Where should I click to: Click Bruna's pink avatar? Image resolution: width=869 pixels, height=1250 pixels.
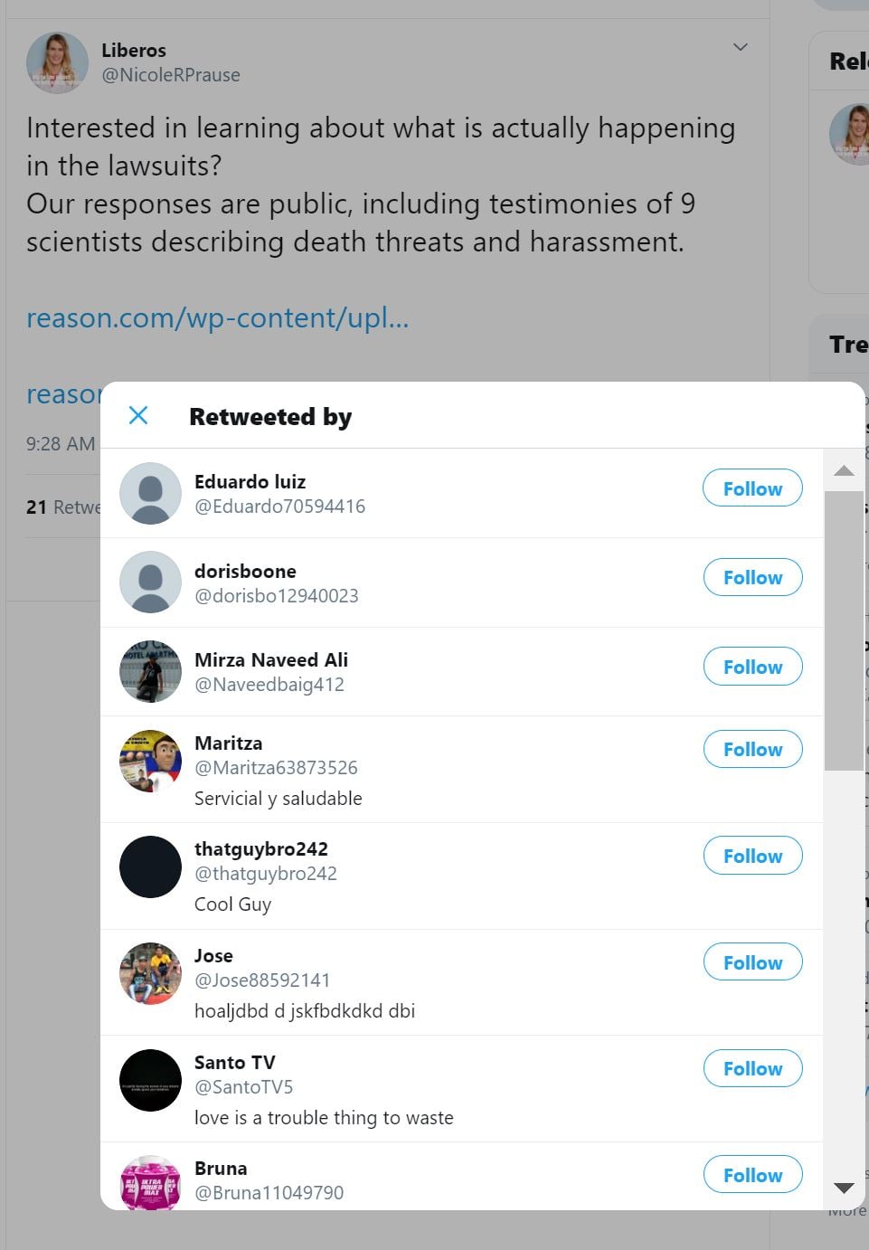pos(151,1183)
